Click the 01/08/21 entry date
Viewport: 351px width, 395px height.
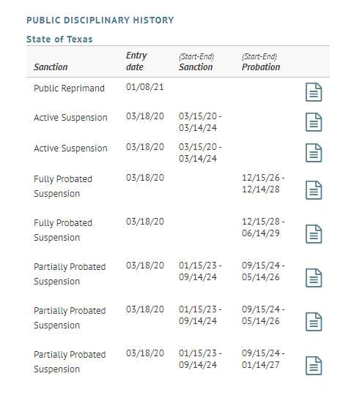(145, 87)
